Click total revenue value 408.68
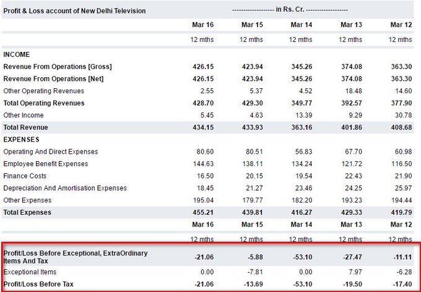 [401, 127]
